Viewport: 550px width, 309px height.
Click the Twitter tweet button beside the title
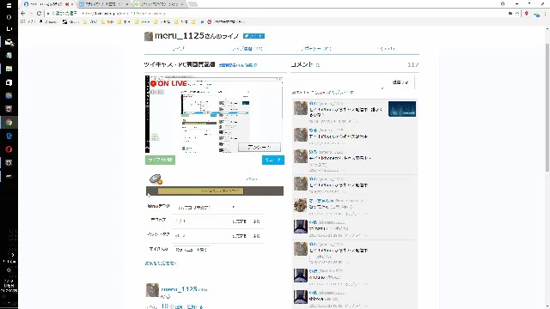tap(254, 36)
